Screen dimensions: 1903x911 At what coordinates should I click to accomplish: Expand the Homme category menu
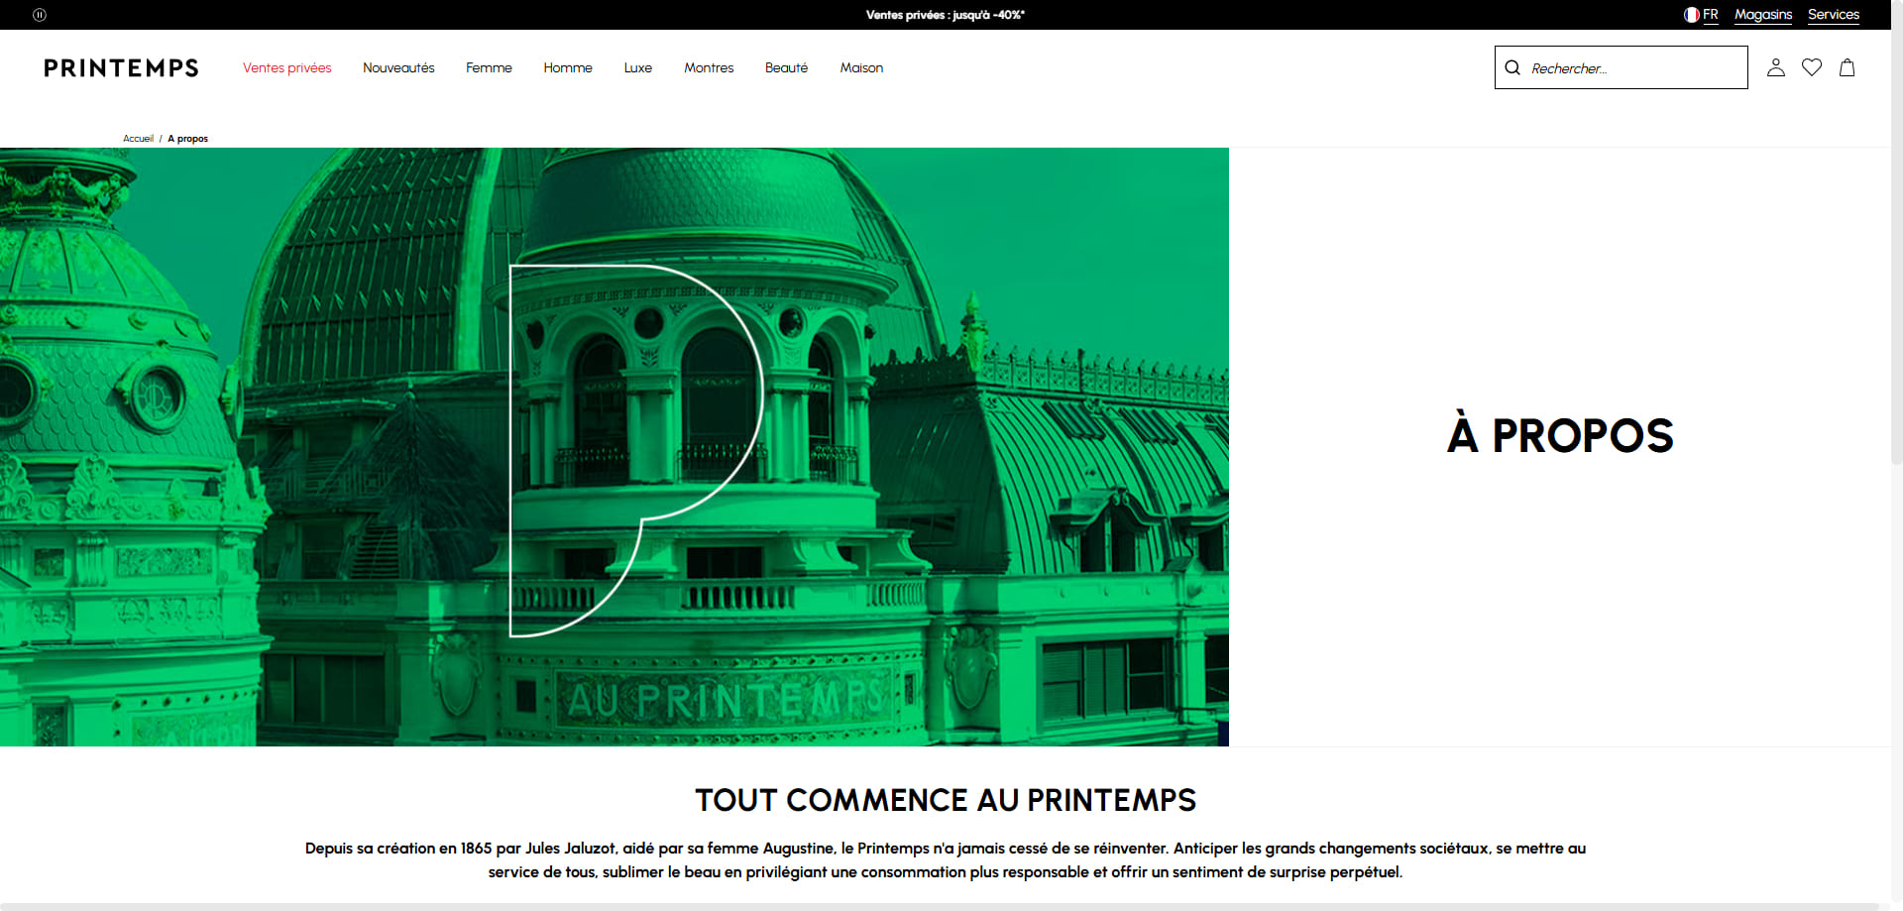(568, 67)
